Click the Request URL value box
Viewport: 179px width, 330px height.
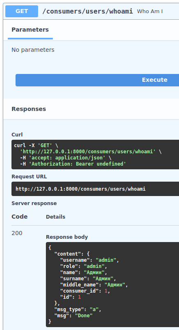click(x=95, y=189)
